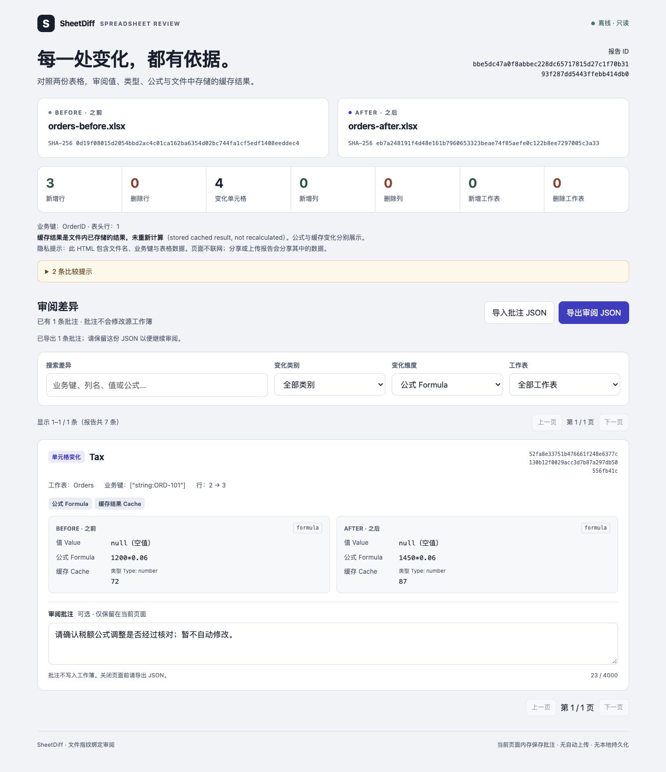Click the 报告 ID hash value
Image resolution: width=666 pixels, height=772 pixels.
point(551,69)
